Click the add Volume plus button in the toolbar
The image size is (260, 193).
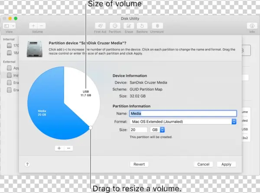(x=34, y=26)
